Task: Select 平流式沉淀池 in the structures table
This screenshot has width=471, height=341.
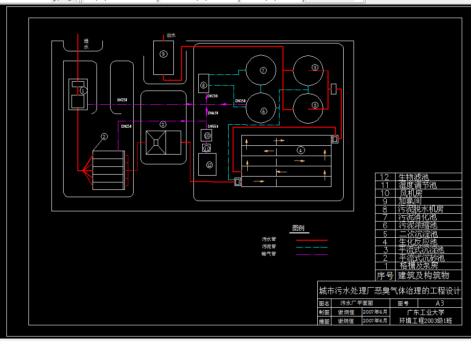Action: click(421, 250)
